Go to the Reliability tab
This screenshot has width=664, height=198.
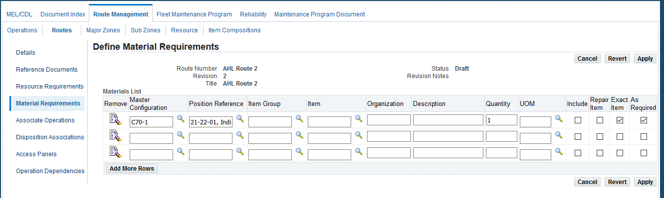point(253,14)
